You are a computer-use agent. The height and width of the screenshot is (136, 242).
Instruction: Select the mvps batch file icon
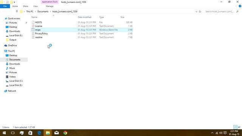(33, 30)
